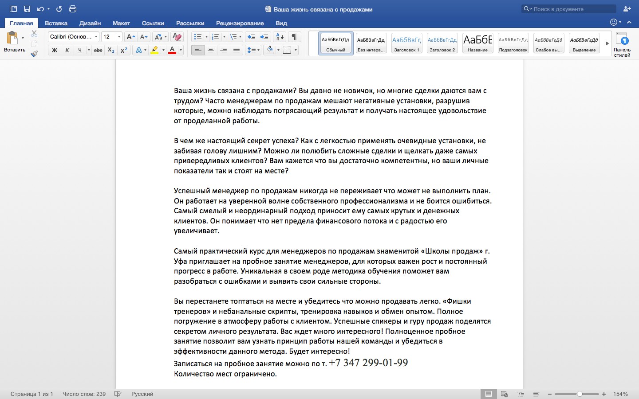
Task: Apply the Обычный style
Action: [x=336, y=43]
